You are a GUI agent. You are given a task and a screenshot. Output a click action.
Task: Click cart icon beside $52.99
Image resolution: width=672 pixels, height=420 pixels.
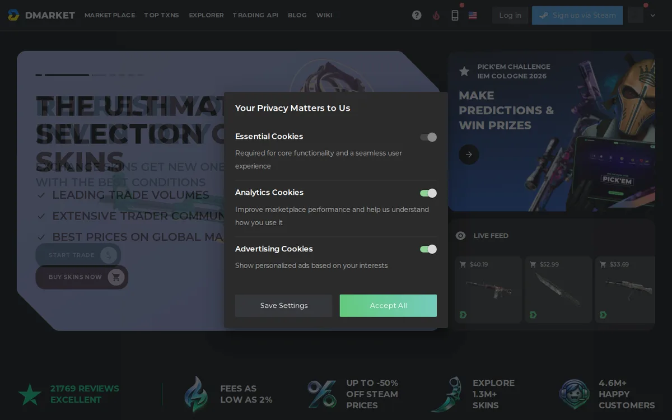coord(533,264)
